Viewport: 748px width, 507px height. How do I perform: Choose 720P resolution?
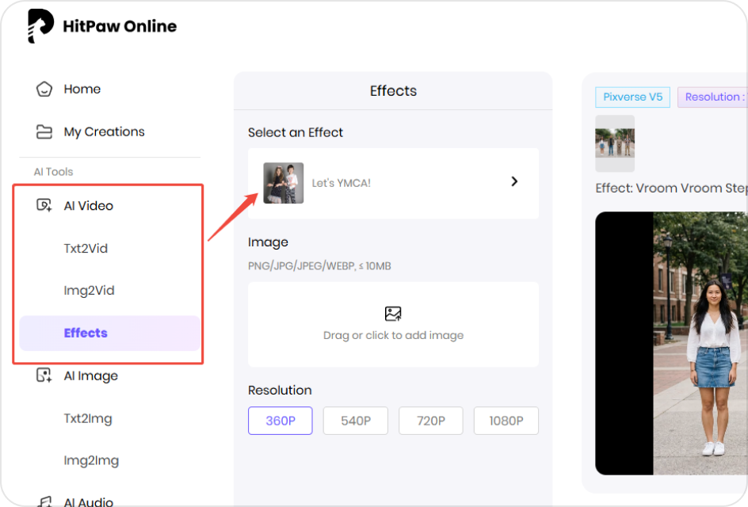[x=431, y=421]
